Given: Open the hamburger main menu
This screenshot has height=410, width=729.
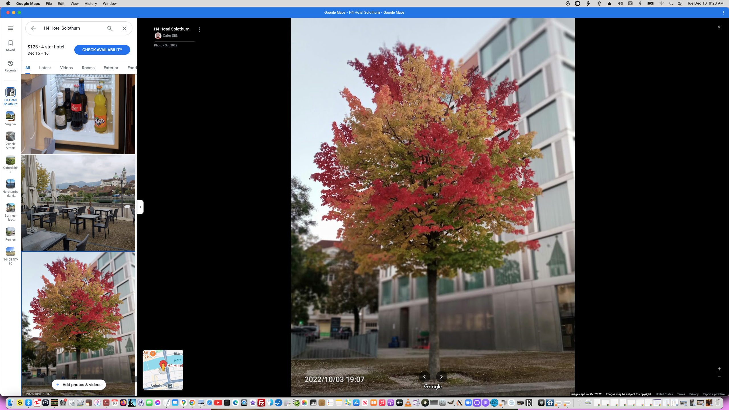Looking at the screenshot, I should point(11,28).
